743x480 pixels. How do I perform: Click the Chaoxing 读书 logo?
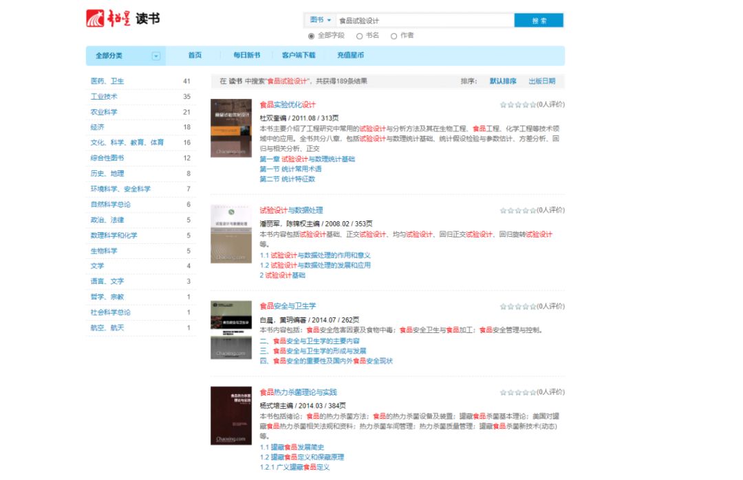[x=123, y=19]
